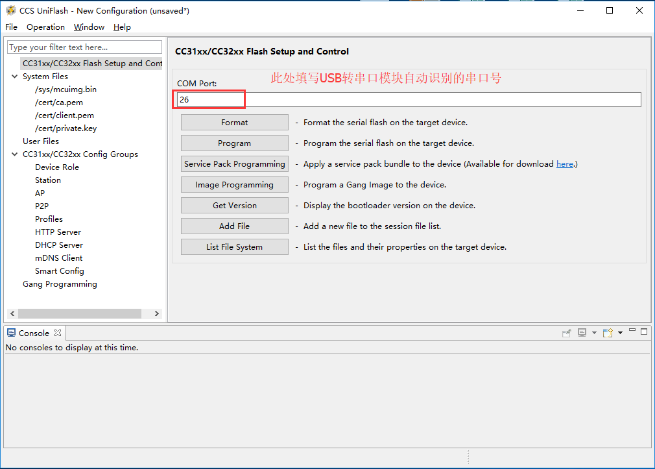Click the Add File button
The width and height of the screenshot is (655, 469).
pos(234,226)
